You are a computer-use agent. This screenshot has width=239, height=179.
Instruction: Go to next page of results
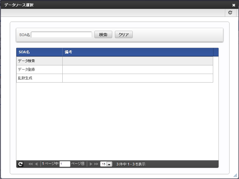click(x=91, y=164)
